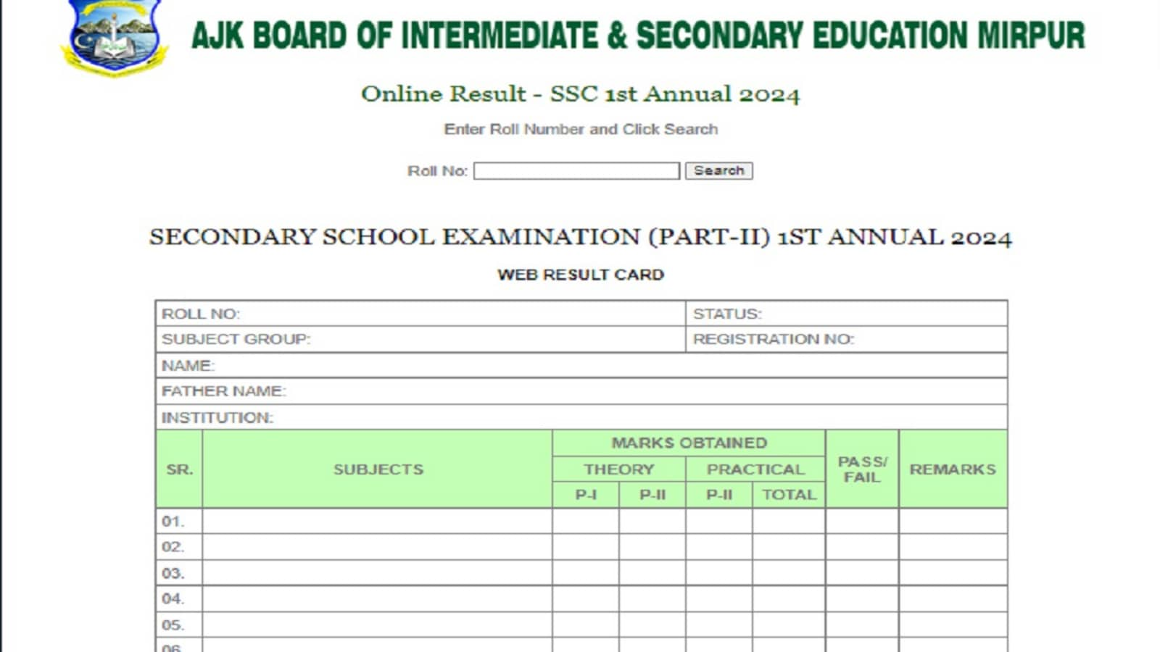The width and height of the screenshot is (1160, 652).
Task: Click the 'INSTITUTION:' row
Action: coord(581,417)
